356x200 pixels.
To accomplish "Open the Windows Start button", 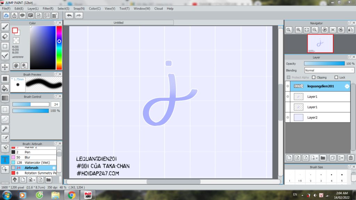I will pos(7,195).
